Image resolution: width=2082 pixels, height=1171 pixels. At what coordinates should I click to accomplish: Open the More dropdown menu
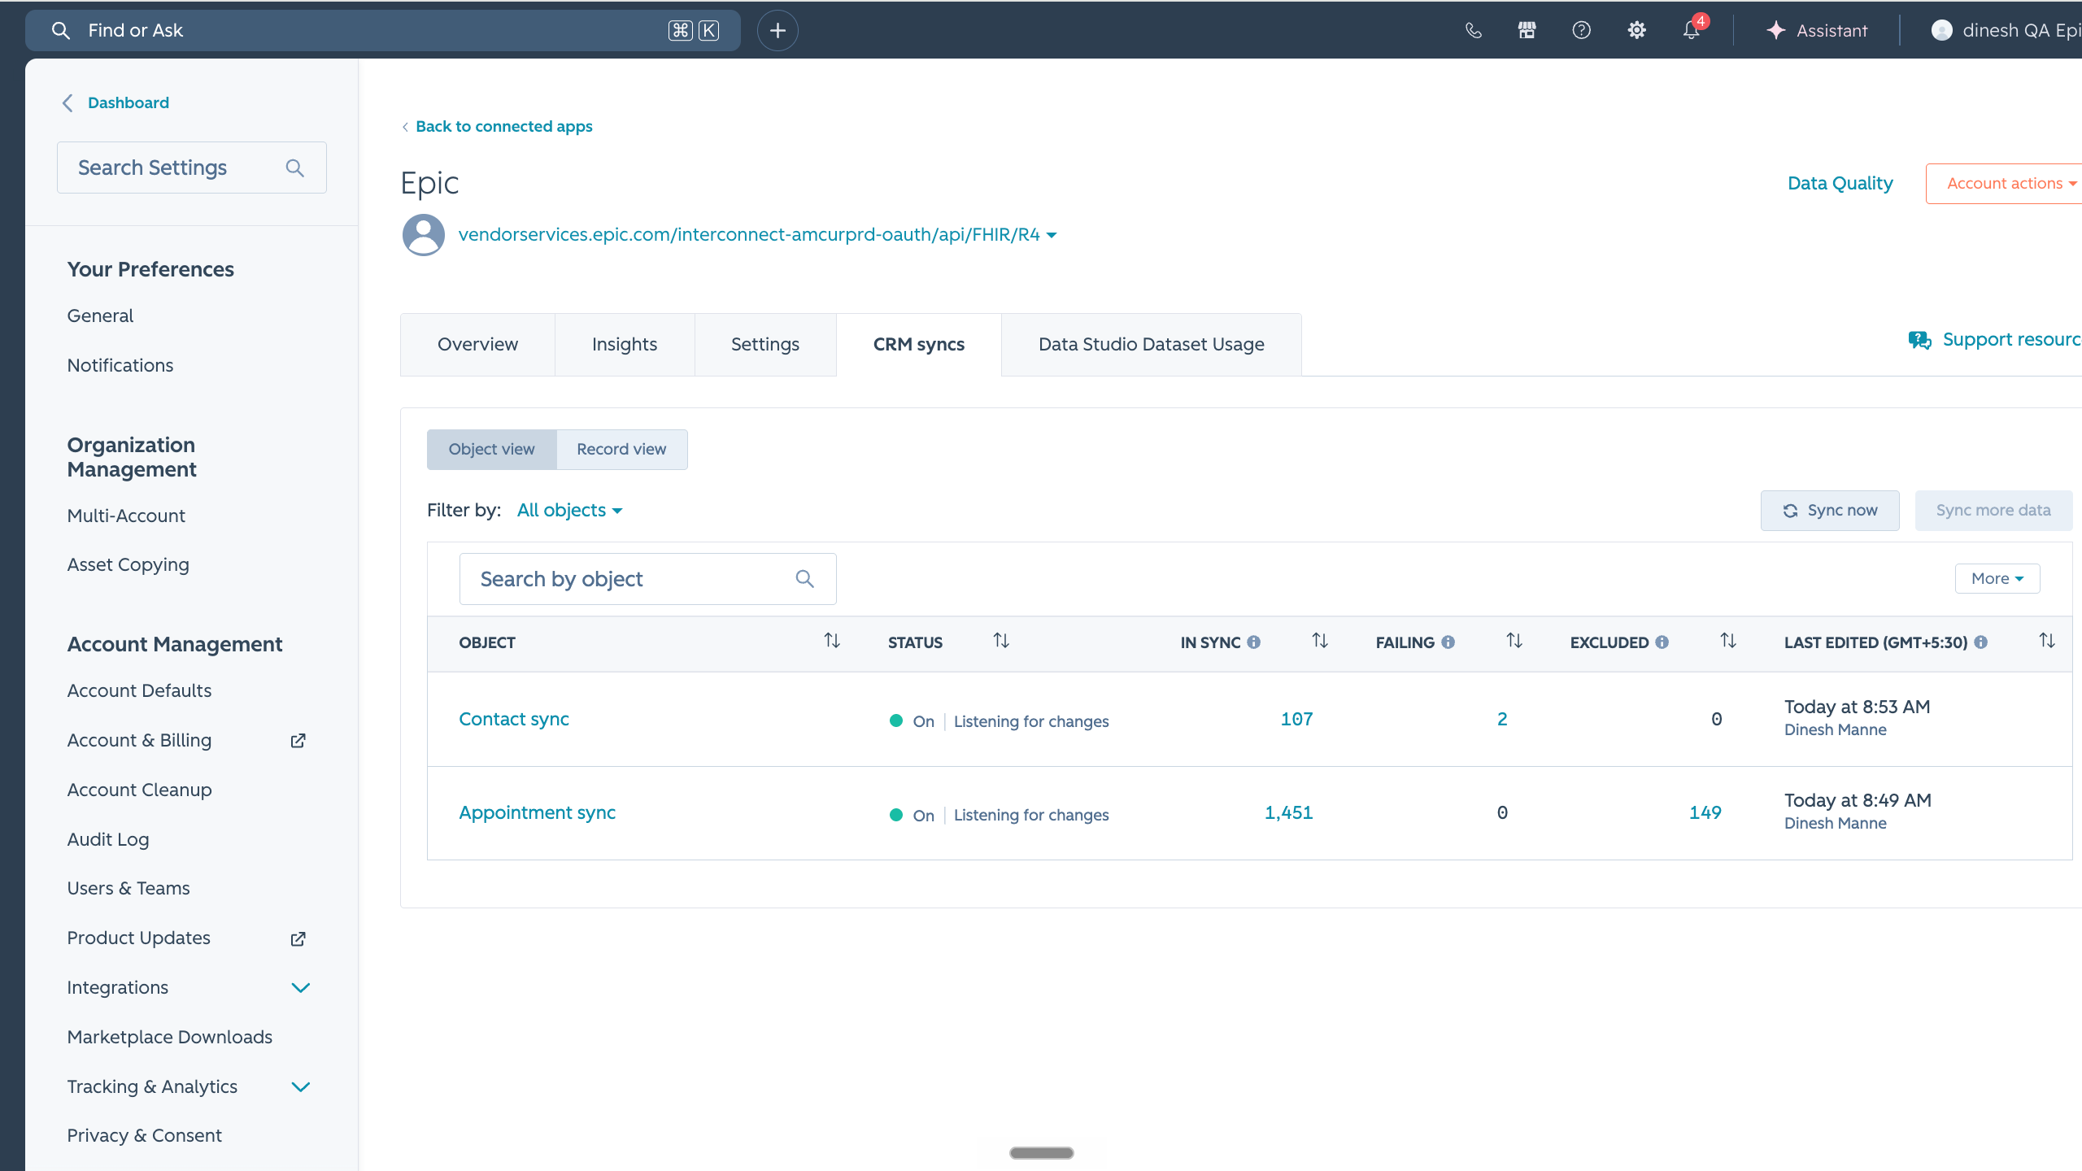1997,579
